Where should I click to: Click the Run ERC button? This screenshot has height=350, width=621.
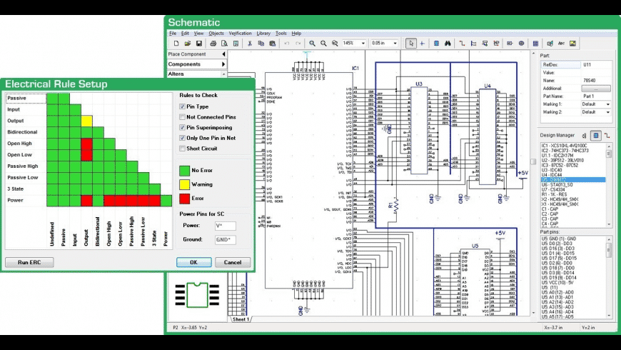(29, 262)
